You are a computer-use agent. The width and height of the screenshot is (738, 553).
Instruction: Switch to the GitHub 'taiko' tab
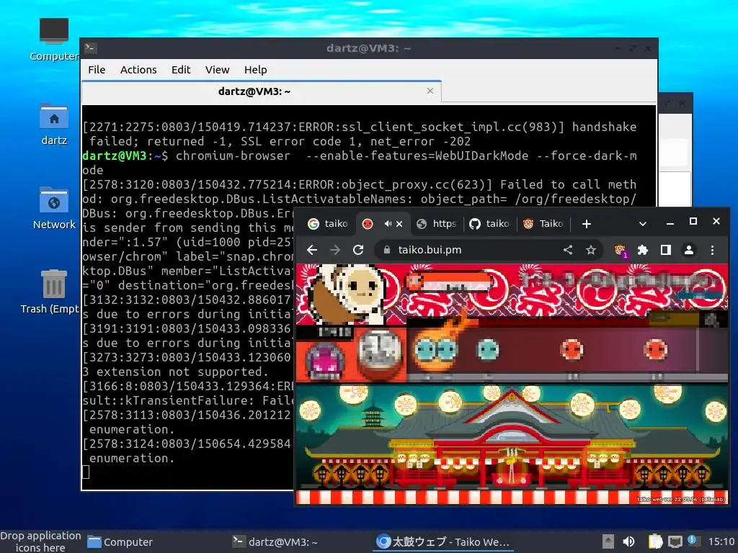490,224
